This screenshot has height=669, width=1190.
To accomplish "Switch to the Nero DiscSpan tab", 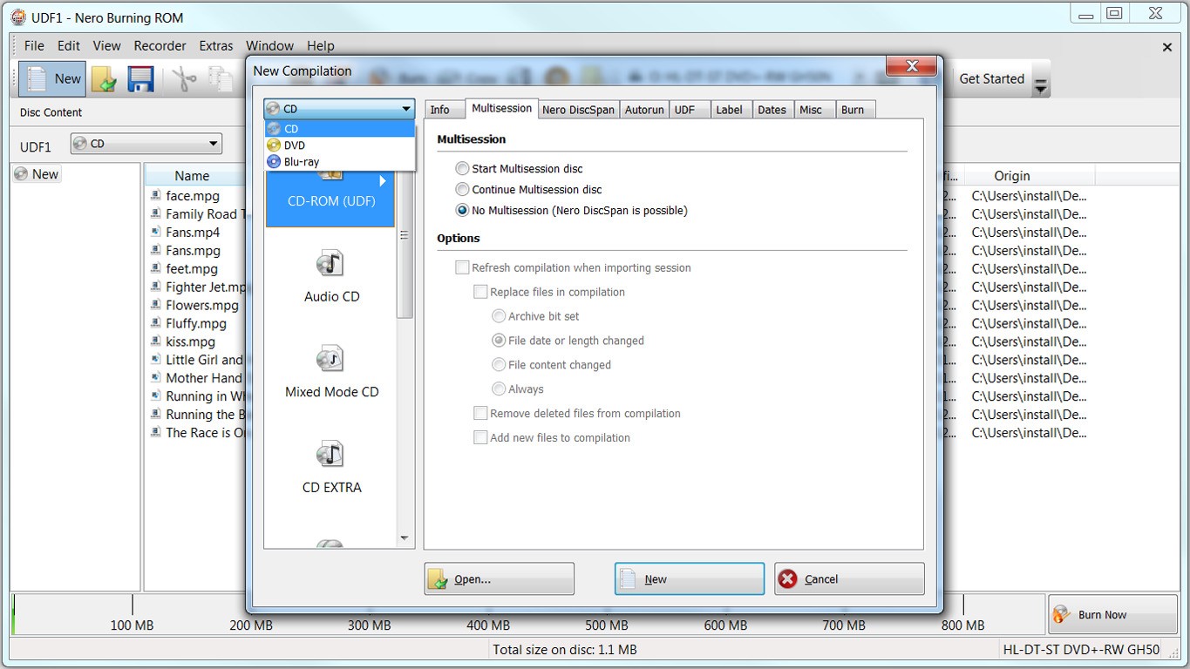I will click(x=578, y=109).
